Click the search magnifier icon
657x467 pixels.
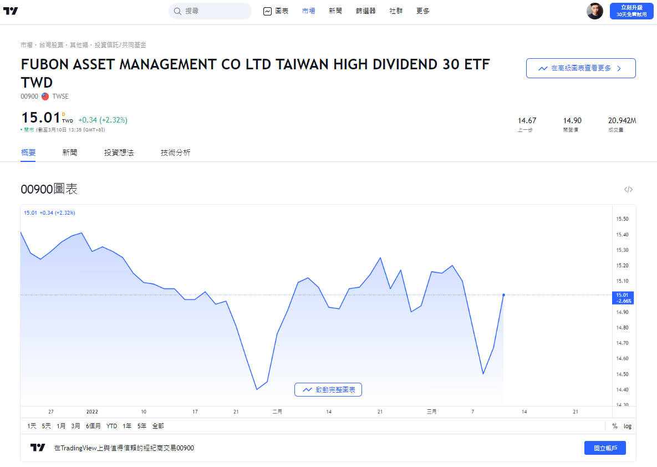click(177, 11)
